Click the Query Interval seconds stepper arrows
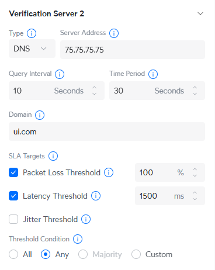 [x=95, y=91]
